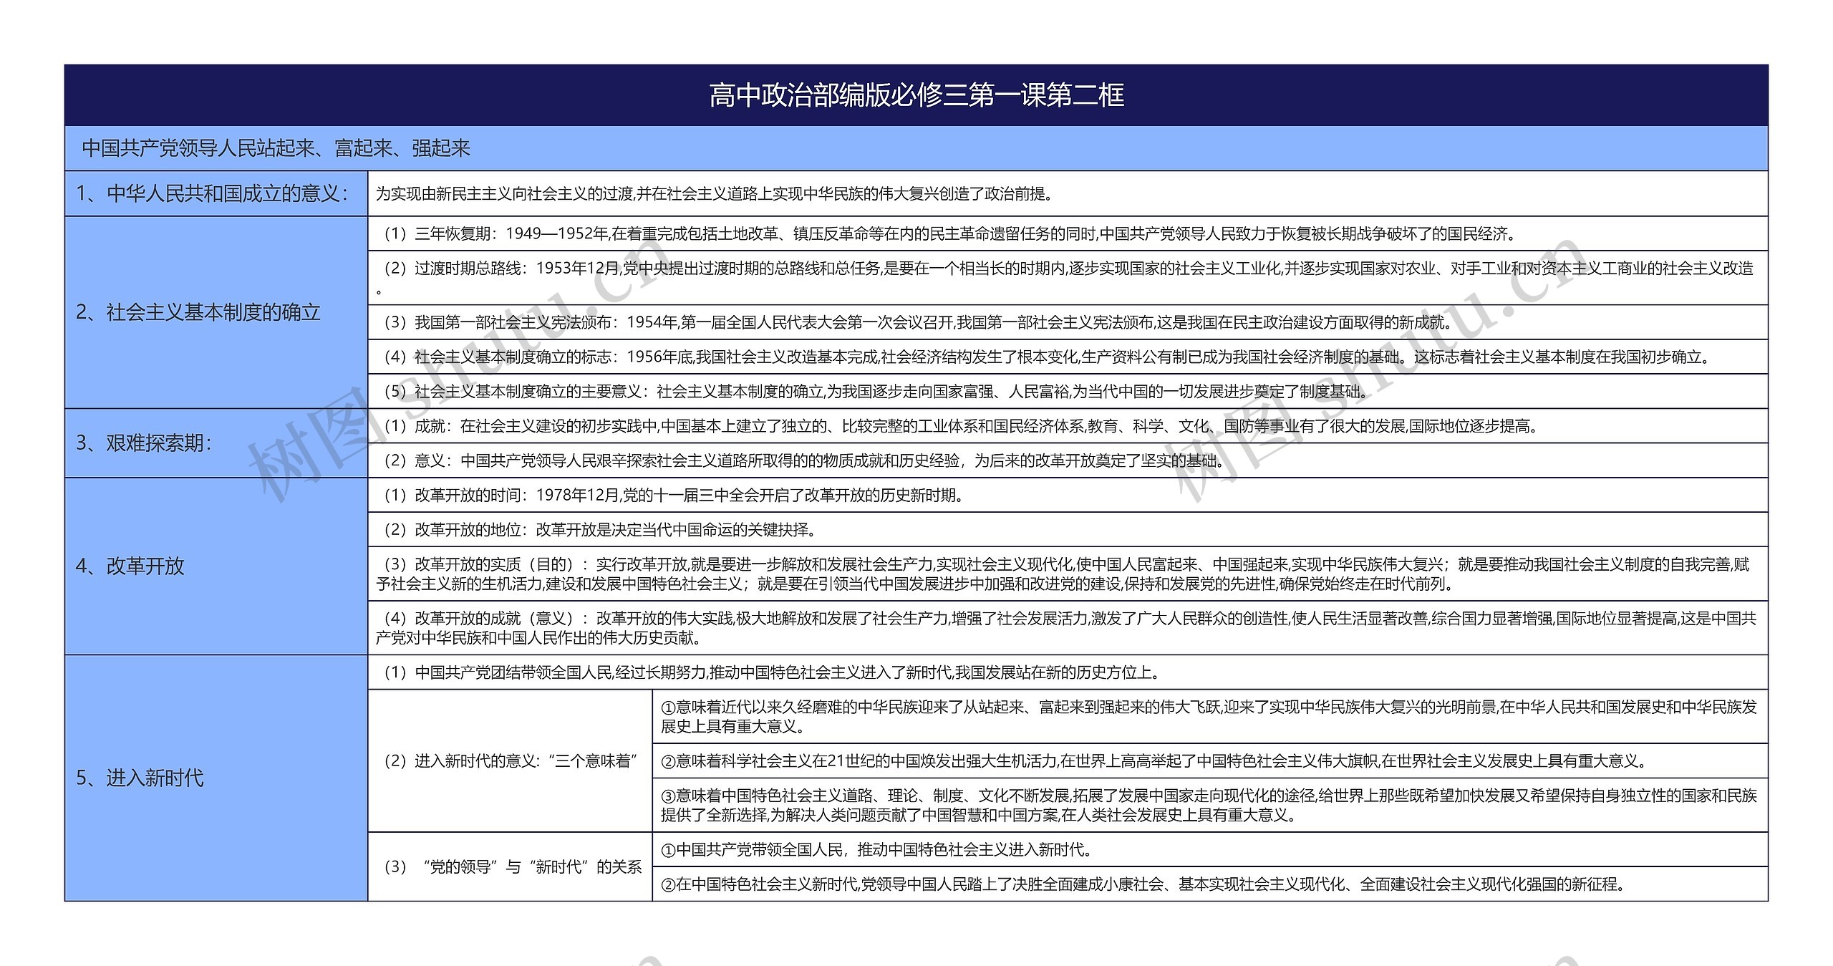The width and height of the screenshot is (1833, 966).
Task: Click heading 5、进入新时代
Action: [216, 778]
